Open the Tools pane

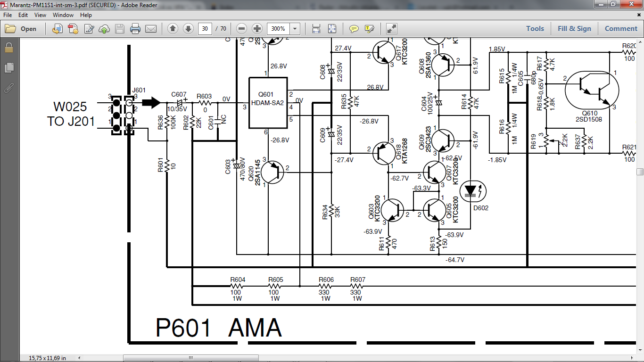(x=535, y=29)
